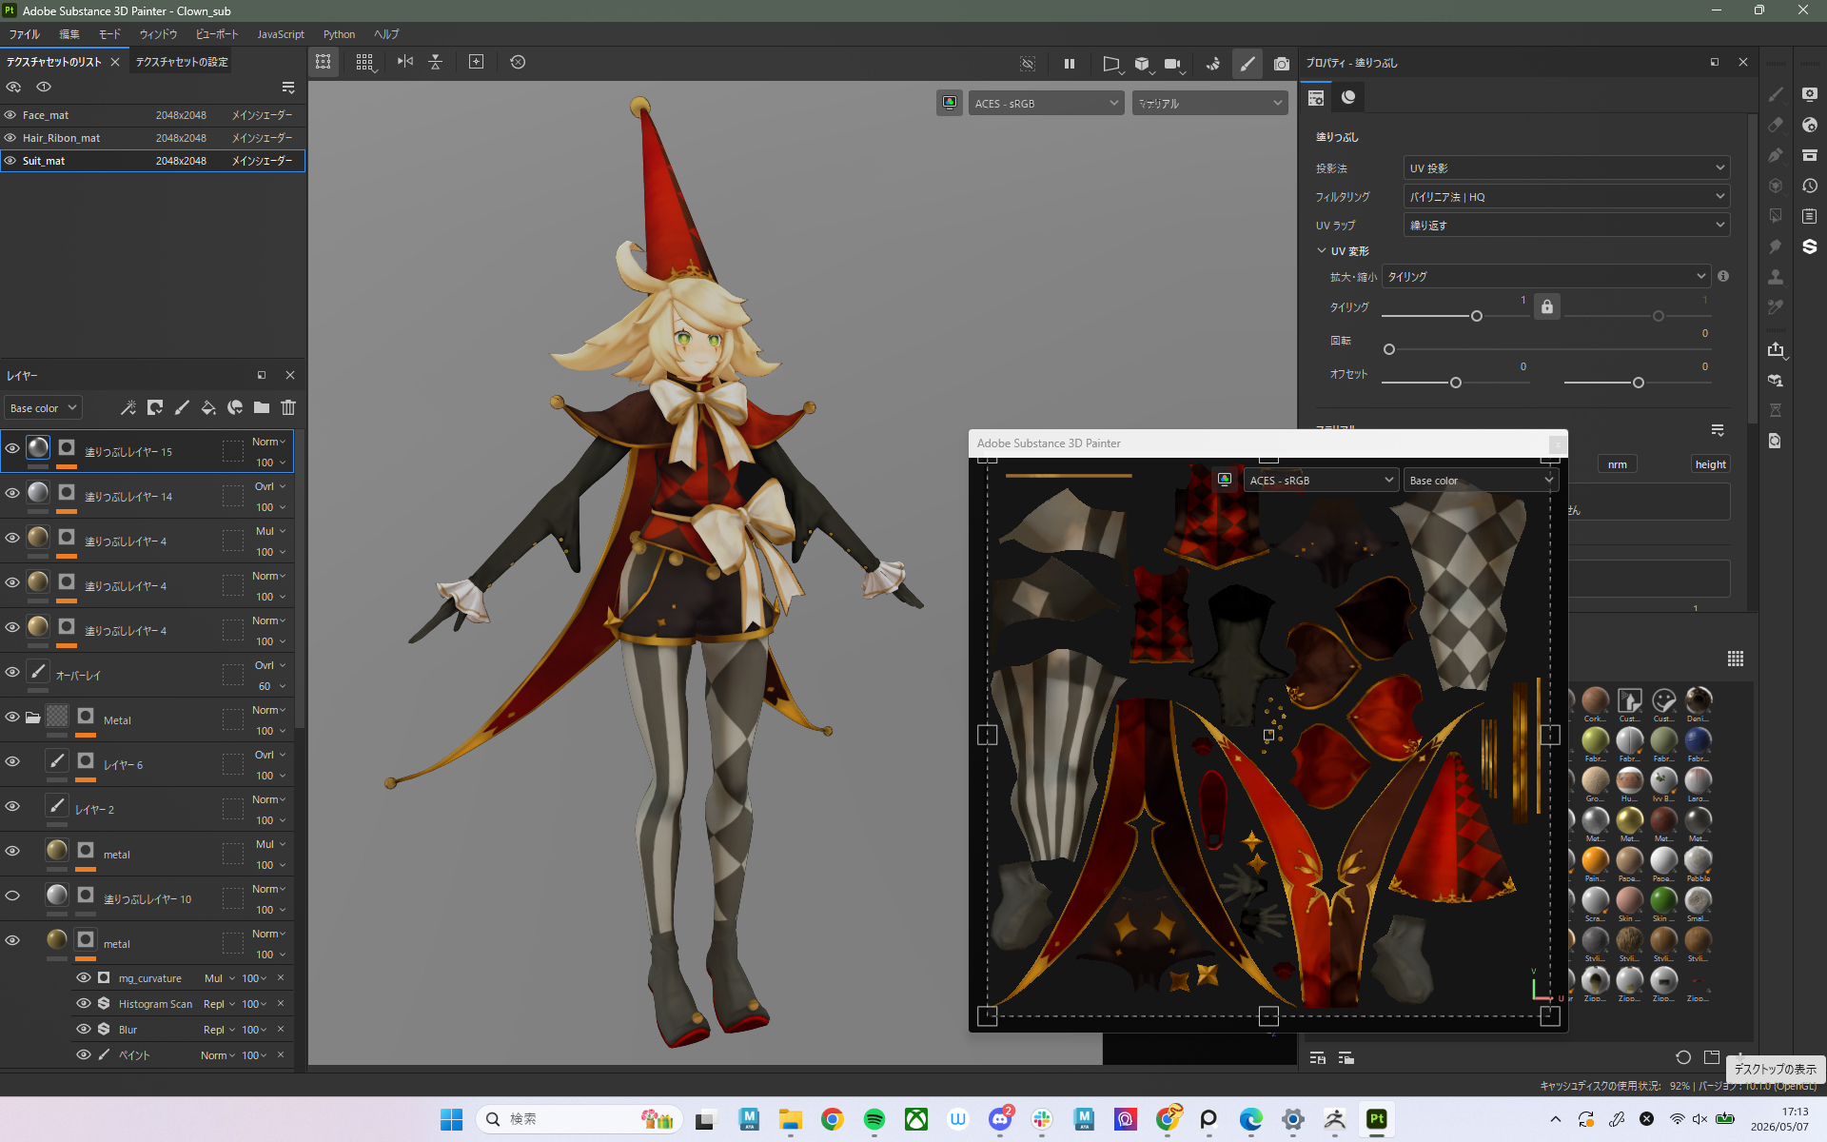
Task: Create a new folder in the layer stack
Action: [x=262, y=407]
